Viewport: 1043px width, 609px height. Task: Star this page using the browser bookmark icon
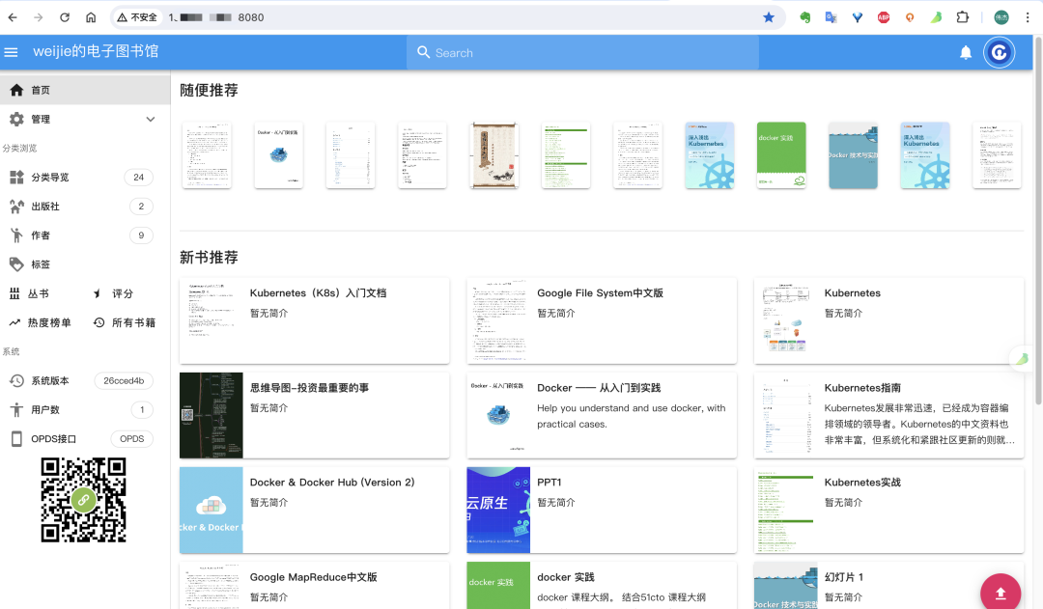(x=769, y=16)
